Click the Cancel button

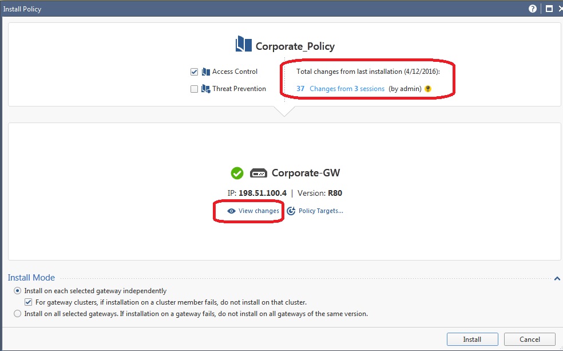click(x=530, y=340)
